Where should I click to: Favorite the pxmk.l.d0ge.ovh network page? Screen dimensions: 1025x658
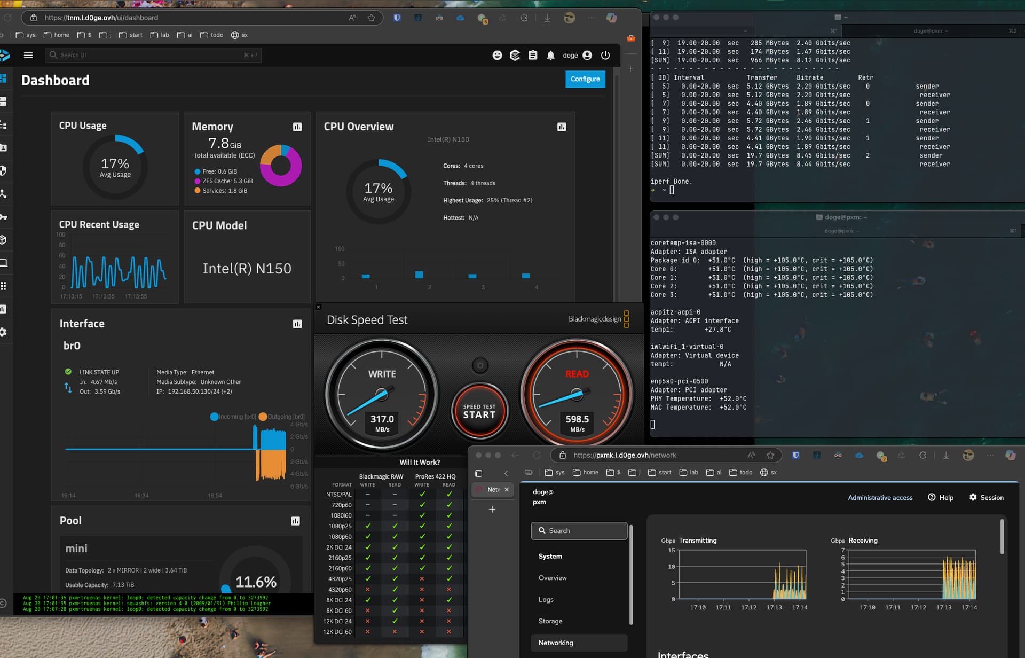tap(770, 455)
